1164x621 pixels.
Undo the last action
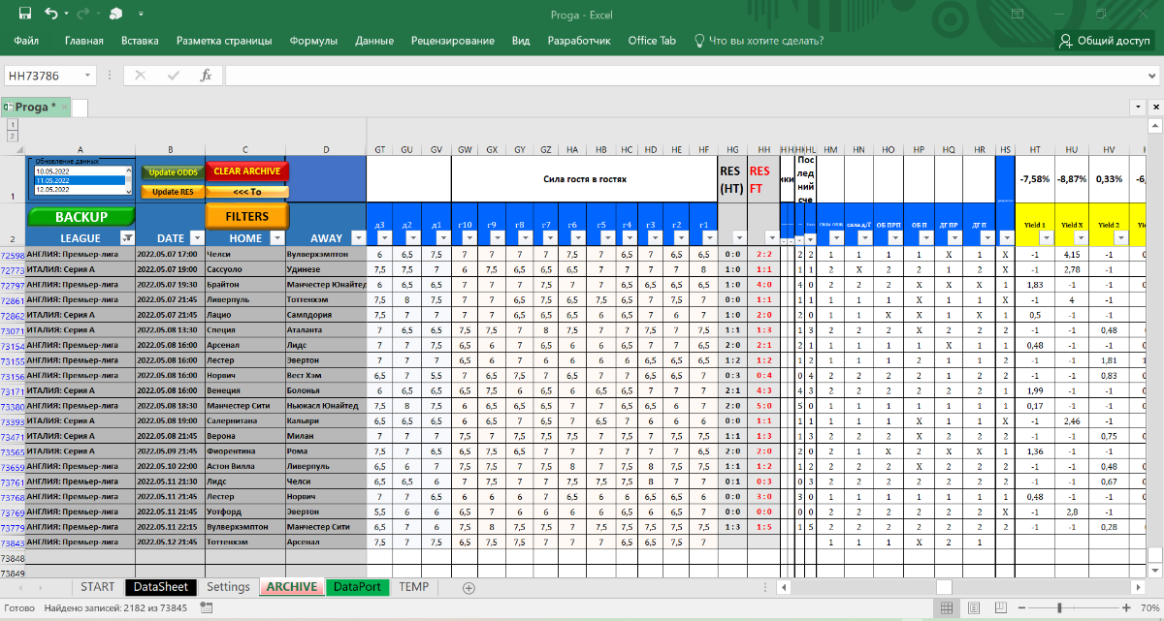point(50,15)
